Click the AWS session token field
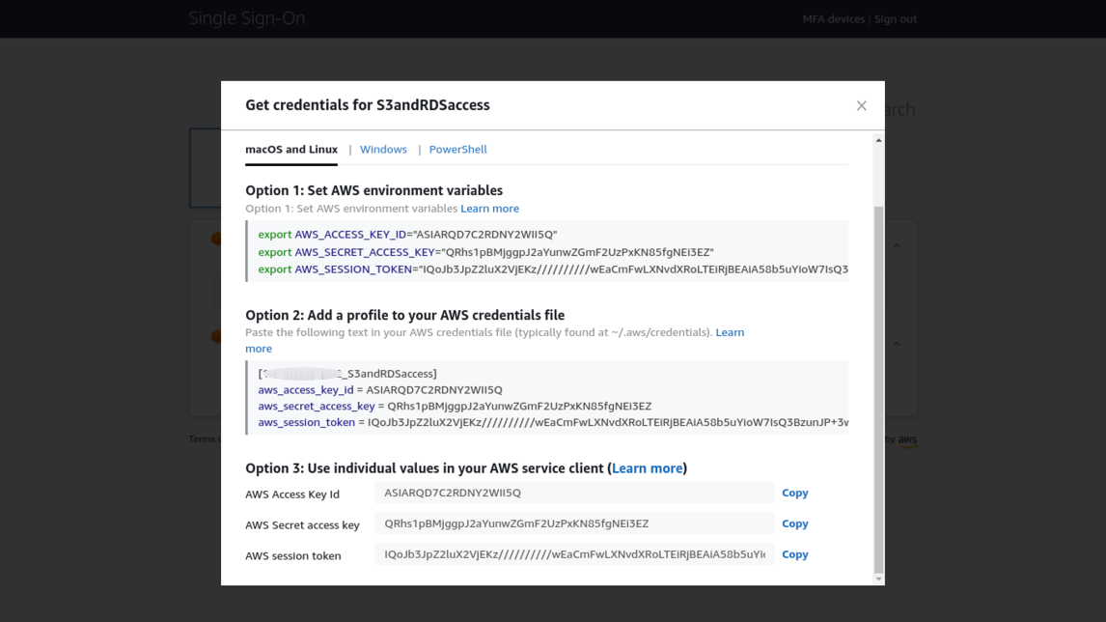The height and width of the screenshot is (622, 1106). point(573,554)
